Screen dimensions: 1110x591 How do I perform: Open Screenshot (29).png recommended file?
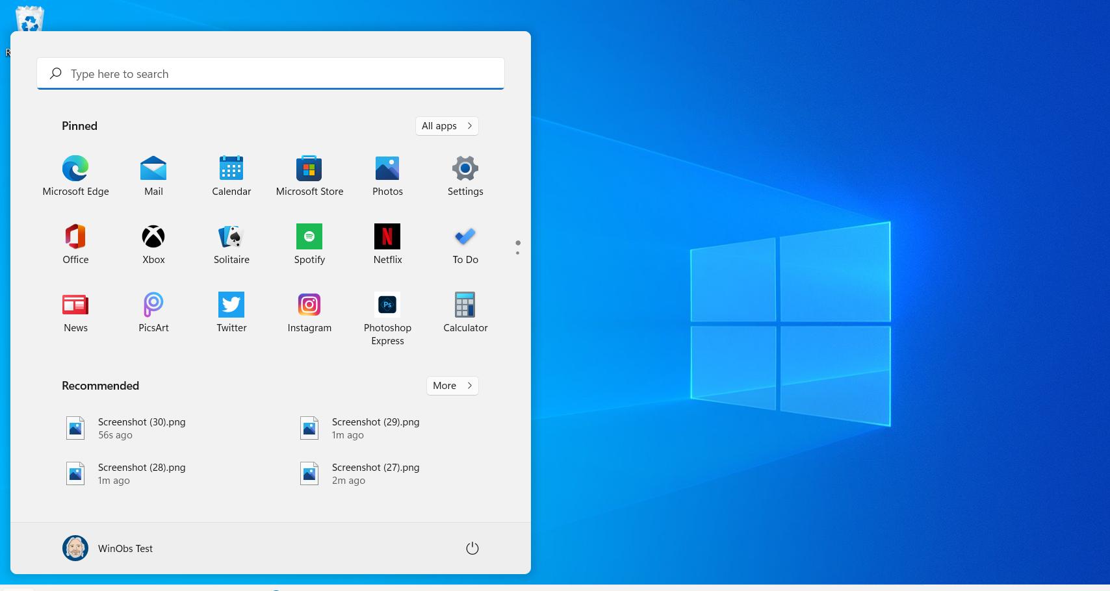tap(360, 429)
